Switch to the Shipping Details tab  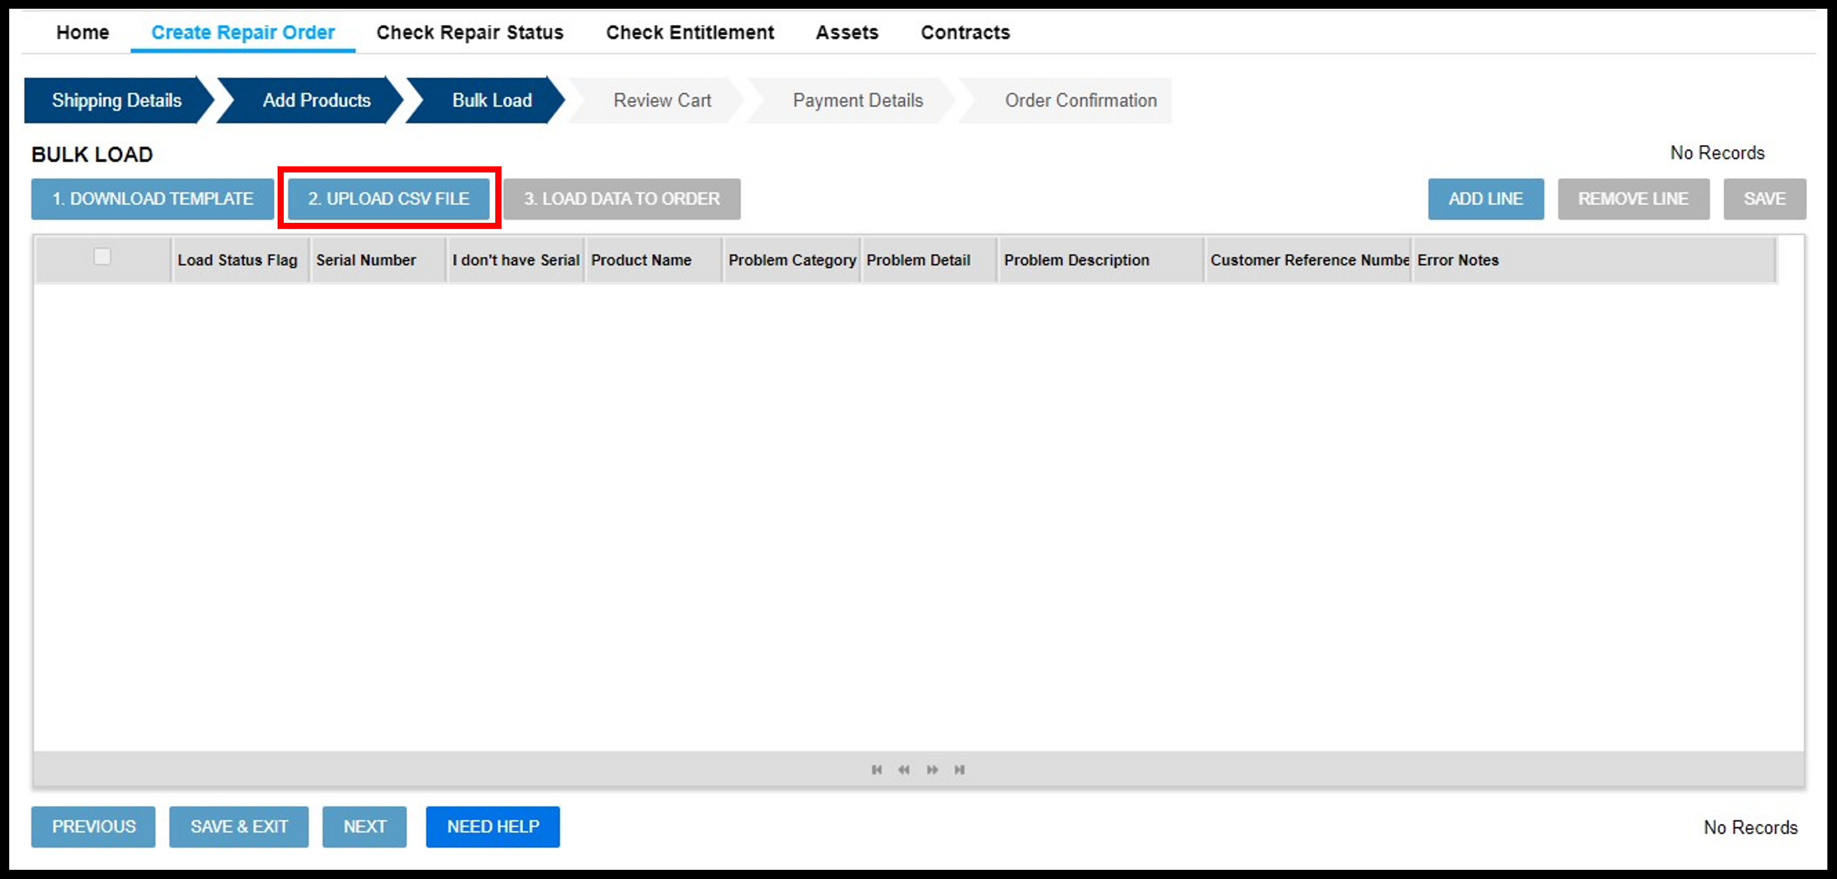click(117, 99)
